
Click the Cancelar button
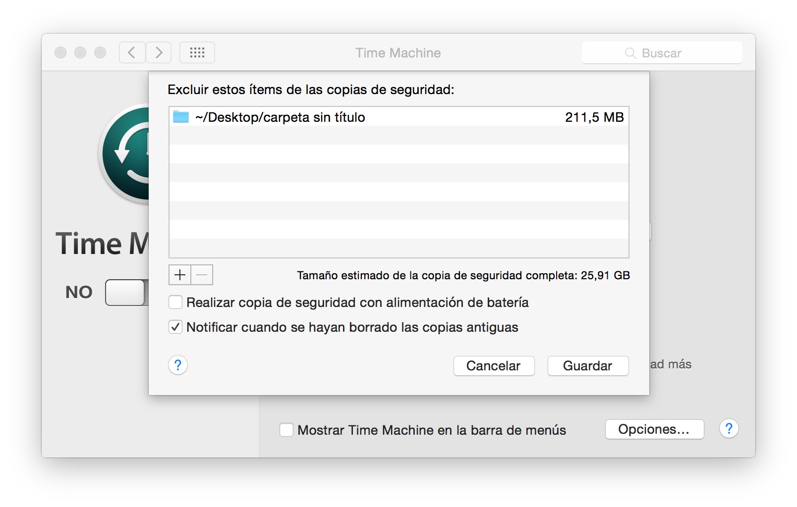494,366
